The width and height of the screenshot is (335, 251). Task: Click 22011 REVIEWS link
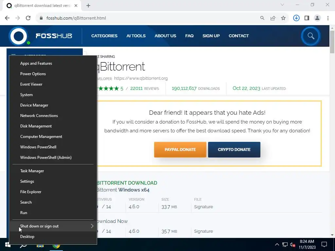click(x=144, y=88)
